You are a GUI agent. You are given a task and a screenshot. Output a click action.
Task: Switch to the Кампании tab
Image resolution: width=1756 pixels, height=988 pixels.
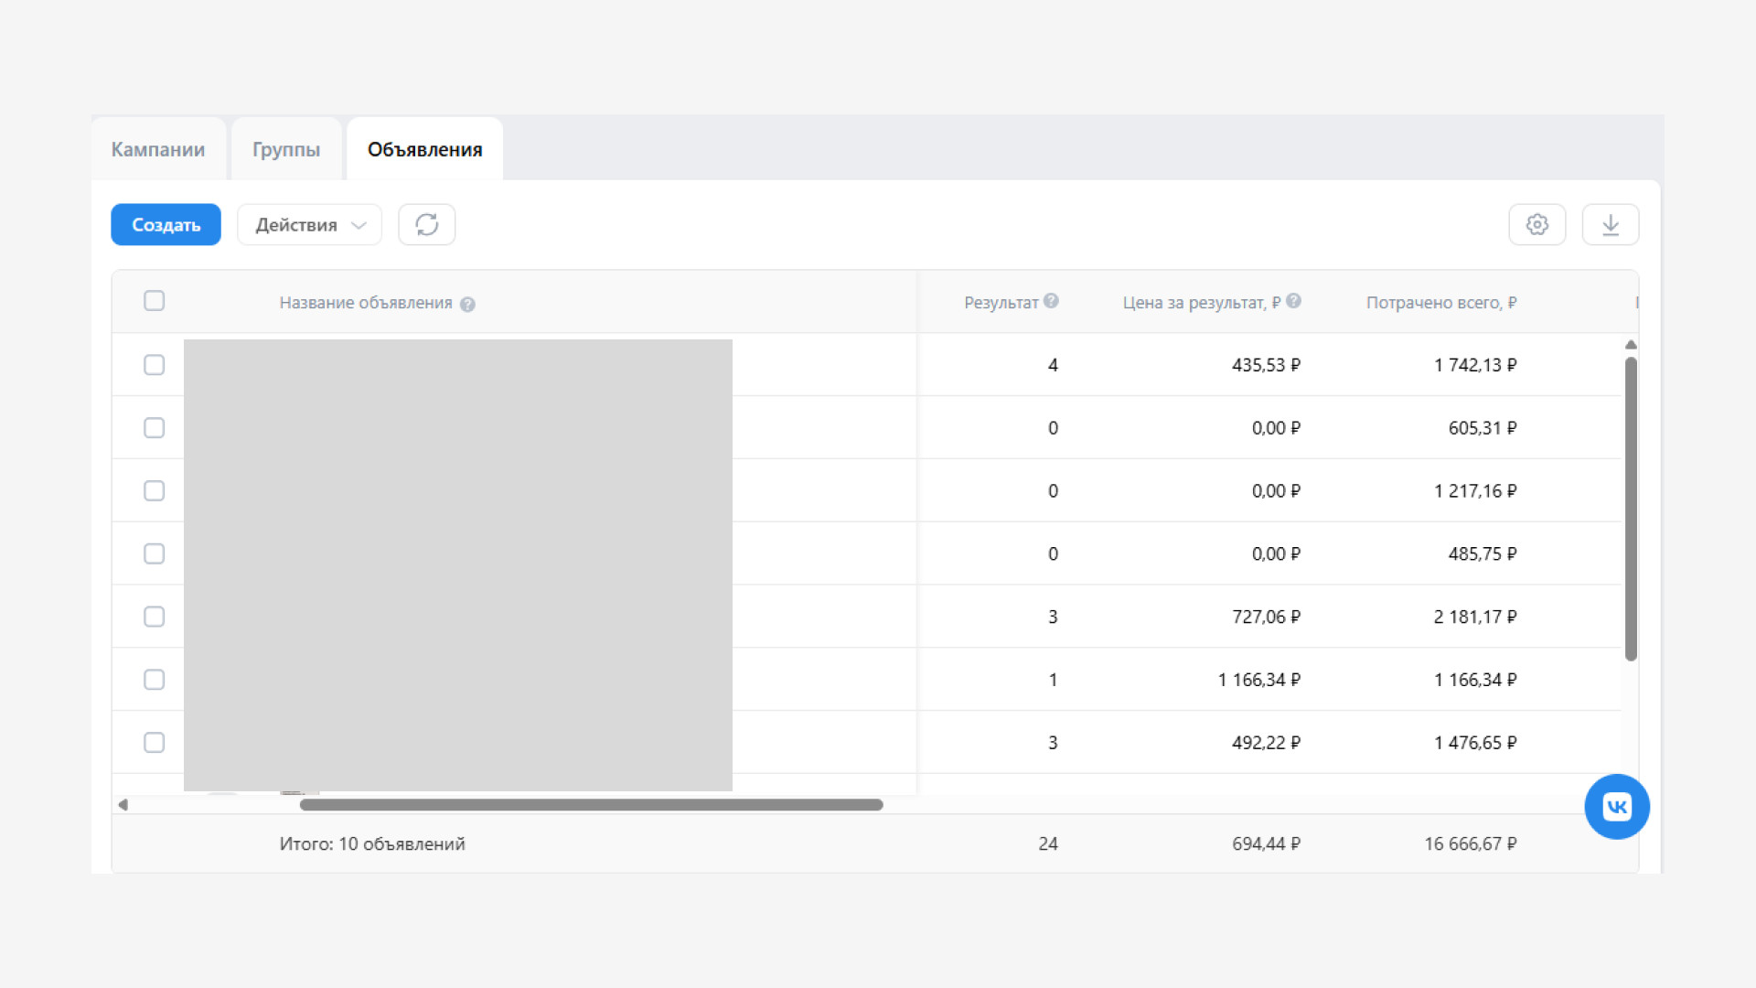[158, 149]
